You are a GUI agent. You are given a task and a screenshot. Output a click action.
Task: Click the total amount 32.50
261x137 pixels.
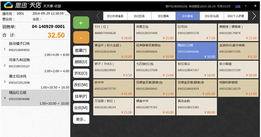tap(56, 35)
